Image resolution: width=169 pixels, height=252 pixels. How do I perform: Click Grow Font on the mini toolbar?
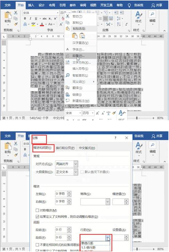coord(98,113)
